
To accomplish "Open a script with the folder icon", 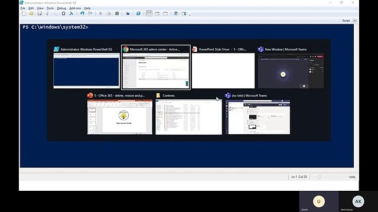I will (31, 14).
